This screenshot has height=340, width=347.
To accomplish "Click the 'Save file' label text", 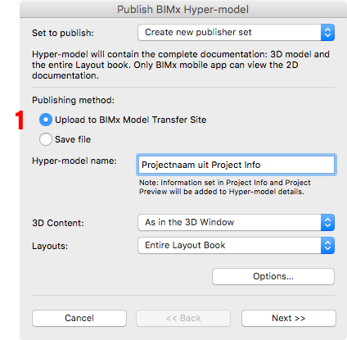I will click(x=73, y=139).
